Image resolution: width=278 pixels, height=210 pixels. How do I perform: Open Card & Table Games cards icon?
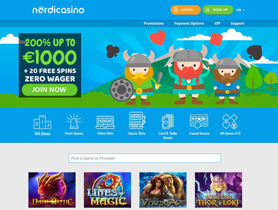pos(168,122)
